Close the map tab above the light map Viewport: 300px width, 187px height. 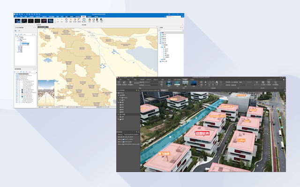click(x=47, y=27)
